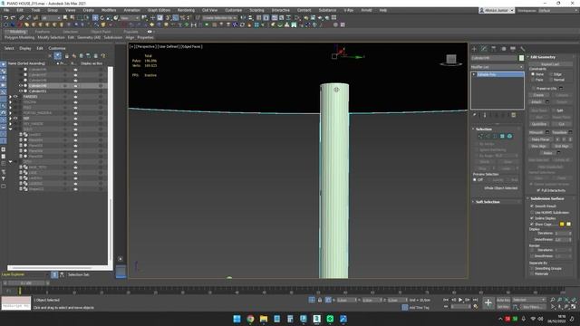Click the QuickSlice button
Screen dimensions: 580x326
539,124
